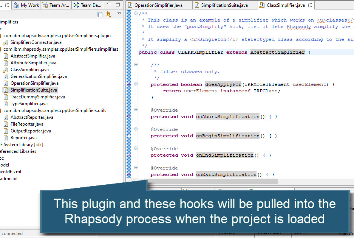
Task: Click the Java icon beside SimplifiersConnector.java
Action: tap(5, 42)
